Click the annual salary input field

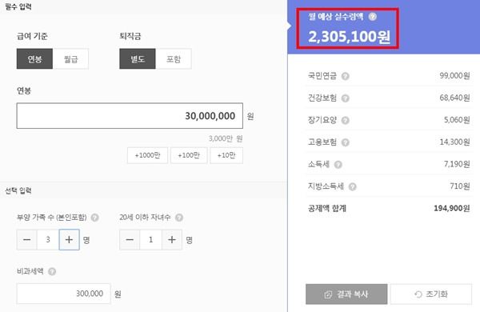tap(130, 116)
